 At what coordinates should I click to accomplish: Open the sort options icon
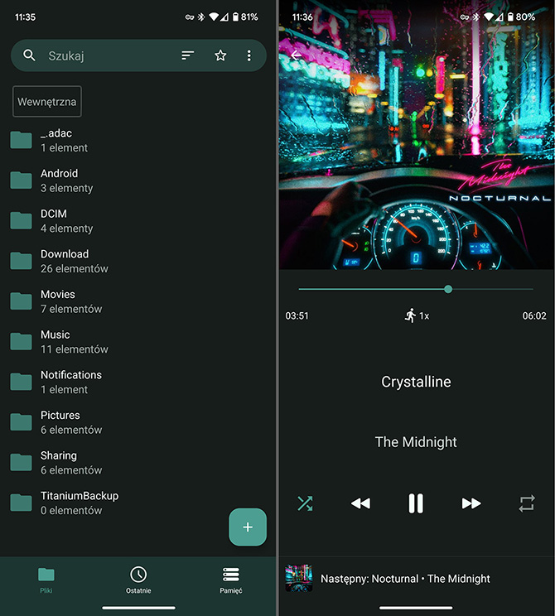(x=187, y=55)
